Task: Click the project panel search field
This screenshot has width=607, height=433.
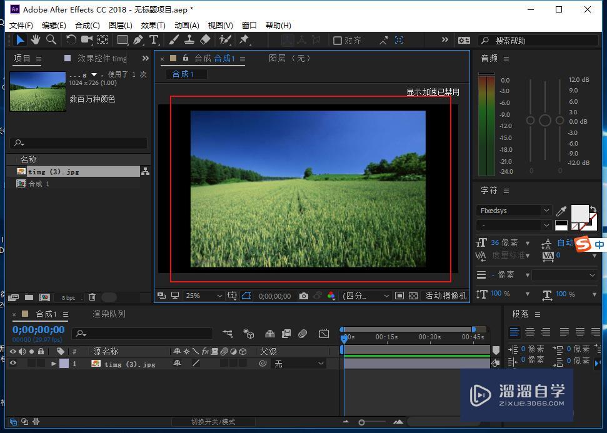Action: point(79,143)
